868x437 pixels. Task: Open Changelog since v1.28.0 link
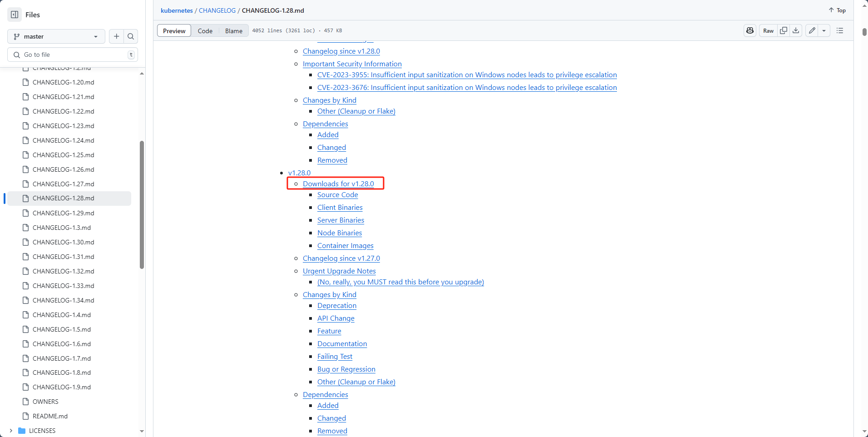[341, 51]
